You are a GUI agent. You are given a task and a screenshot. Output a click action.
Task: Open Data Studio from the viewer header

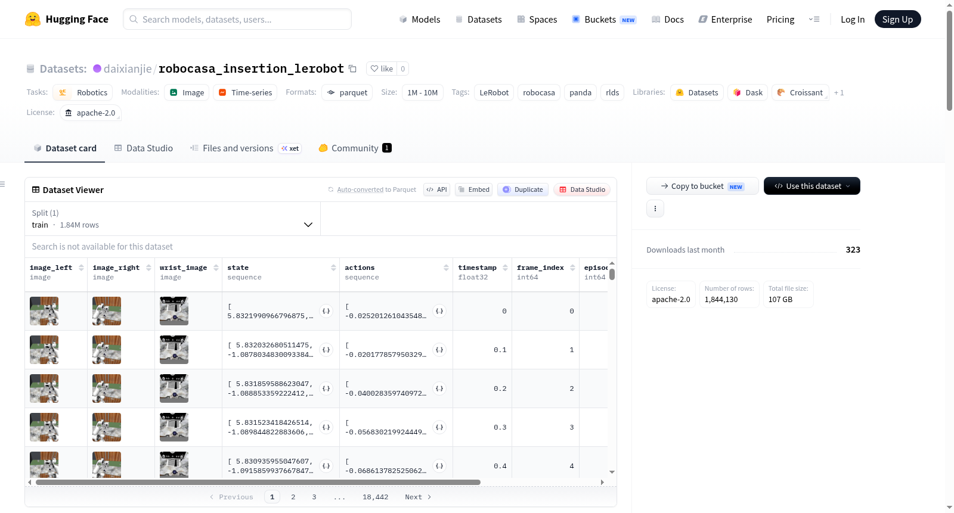point(581,189)
